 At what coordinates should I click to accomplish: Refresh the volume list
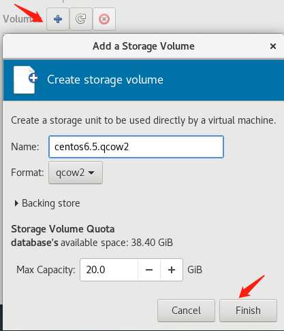[x=81, y=19]
